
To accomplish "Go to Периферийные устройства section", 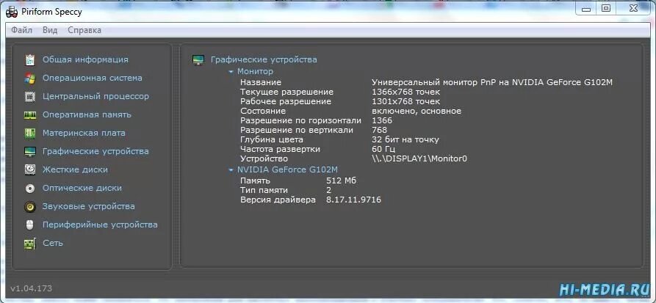I will tap(100, 224).
